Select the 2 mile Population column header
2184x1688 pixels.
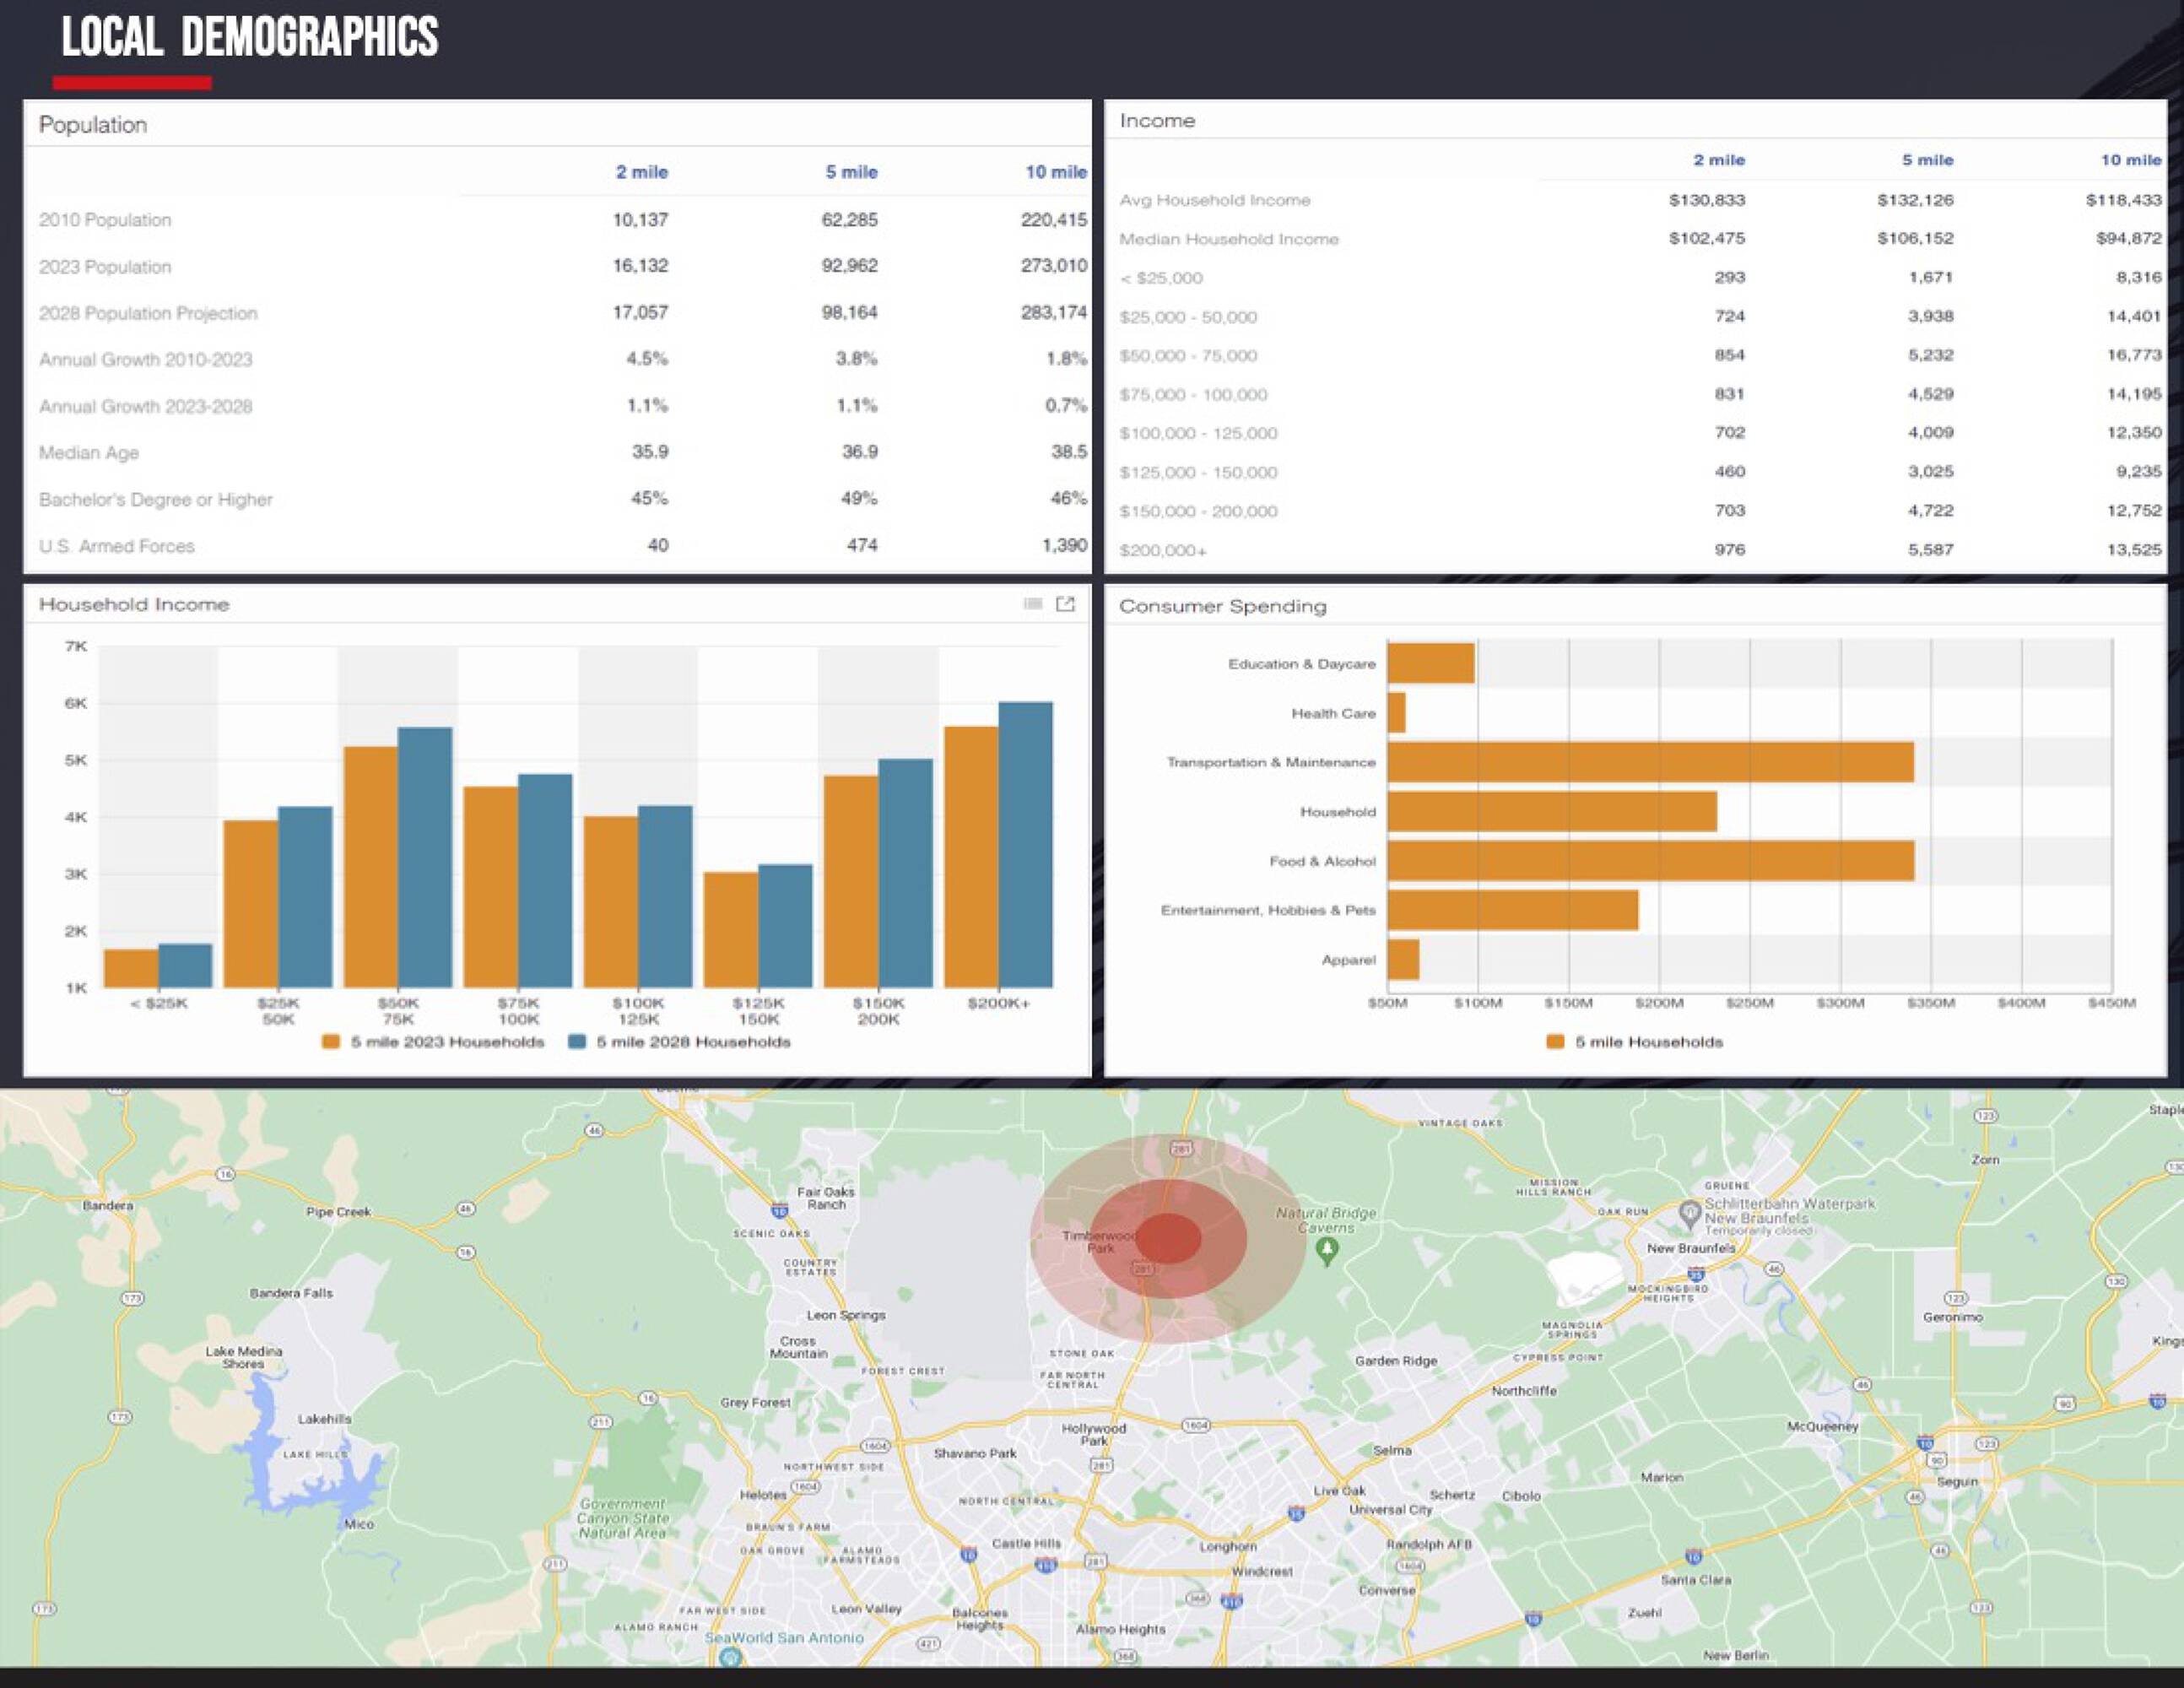pos(641,172)
